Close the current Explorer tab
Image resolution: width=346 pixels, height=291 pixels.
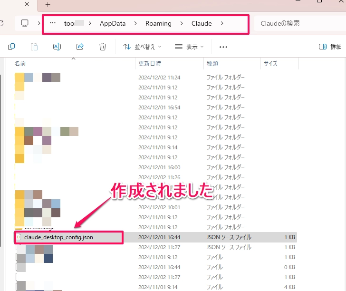pyautogui.click(x=27, y=4)
